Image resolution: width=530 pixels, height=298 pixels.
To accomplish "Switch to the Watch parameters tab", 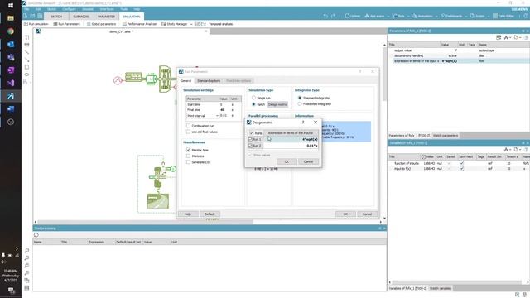I will pyautogui.click(x=446, y=136).
